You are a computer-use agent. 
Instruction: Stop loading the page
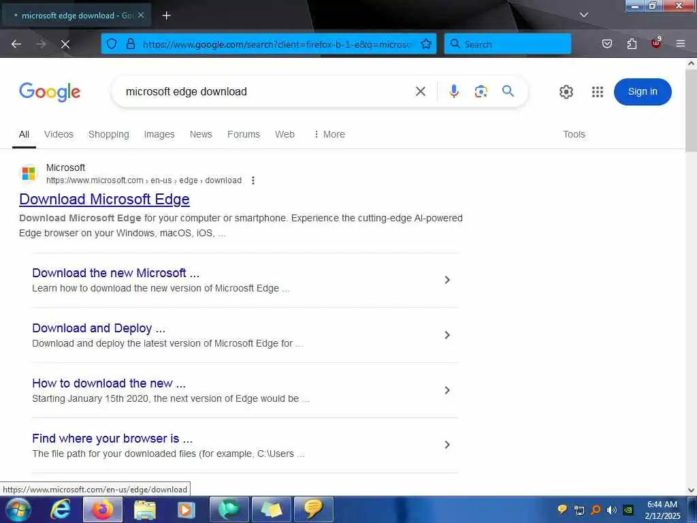65,44
